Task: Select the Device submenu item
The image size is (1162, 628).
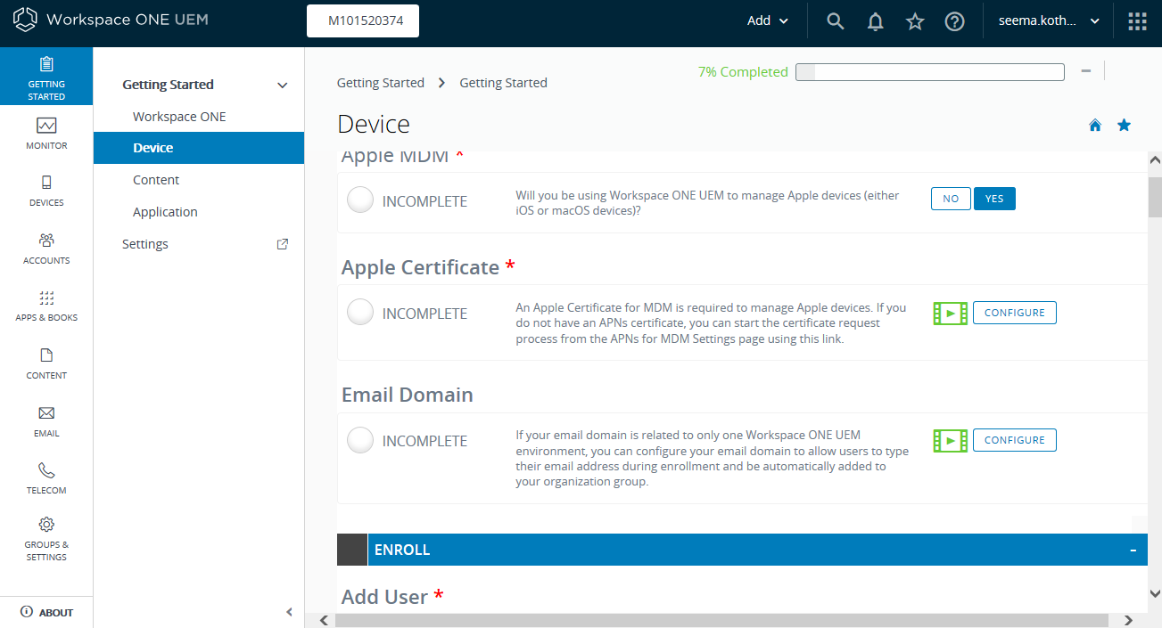Action: (199, 148)
